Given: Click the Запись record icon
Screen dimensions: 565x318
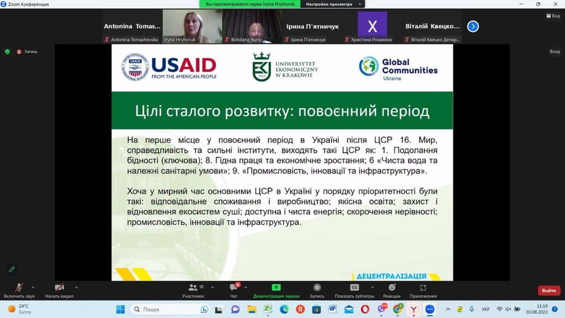Looking at the screenshot, I should pos(317,288).
